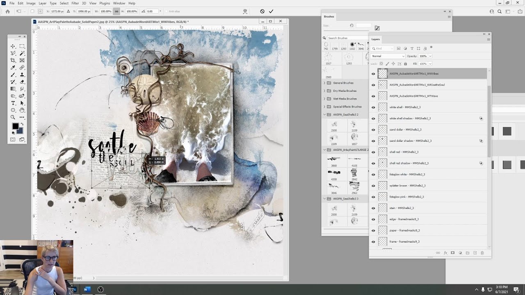The width and height of the screenshot is (525, 295).
Task: Hide the shell red - MMShells2_3 layer
Action: click(373, 152)
